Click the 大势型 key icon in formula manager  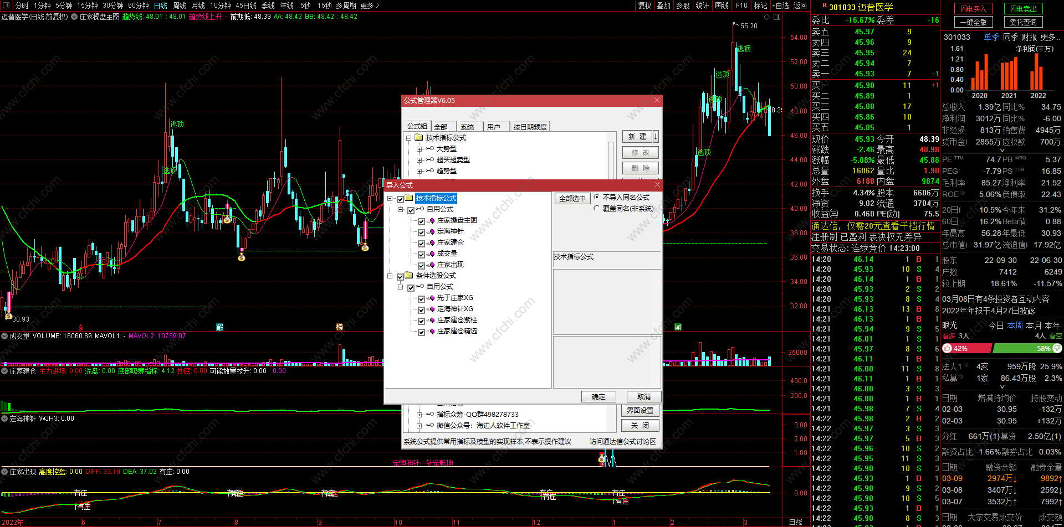(x=429, y=148)
